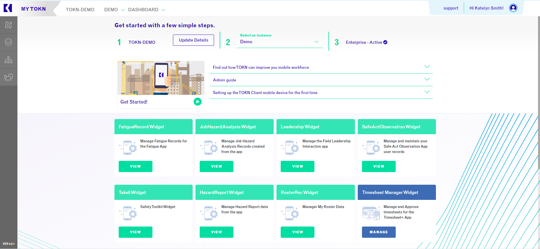Open the layers stack sidebar icon
Image resolution: width=540 pixels, height=249 pixels.
coord(8,42)
